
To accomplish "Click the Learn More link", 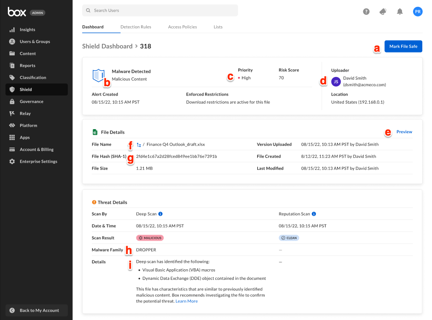I will click(x=187, y=301).
